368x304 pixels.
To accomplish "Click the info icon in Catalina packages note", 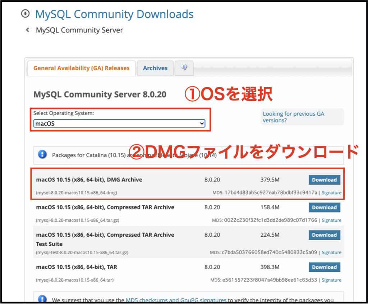I will click(x=42, y=155).
